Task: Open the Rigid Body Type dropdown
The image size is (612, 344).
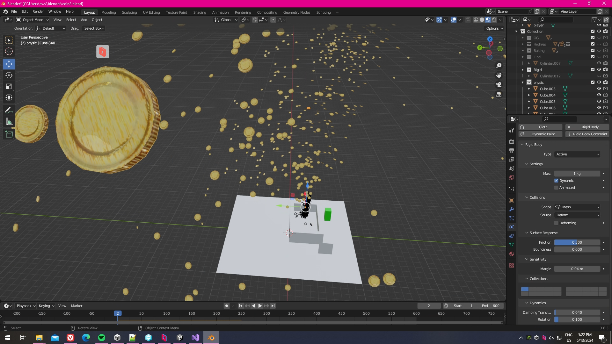Action: coord(578,154)
